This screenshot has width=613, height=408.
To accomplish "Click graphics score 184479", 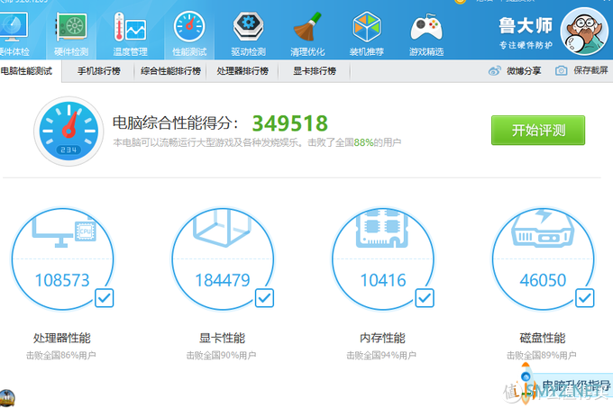I will pos(223,280).
